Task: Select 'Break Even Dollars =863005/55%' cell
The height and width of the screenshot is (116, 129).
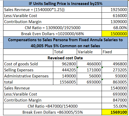Action: [x=52, y=112]
